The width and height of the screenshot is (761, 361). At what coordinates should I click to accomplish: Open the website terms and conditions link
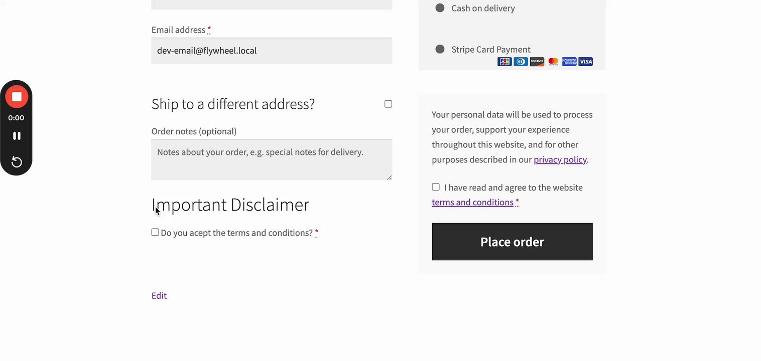coord(472,202)
